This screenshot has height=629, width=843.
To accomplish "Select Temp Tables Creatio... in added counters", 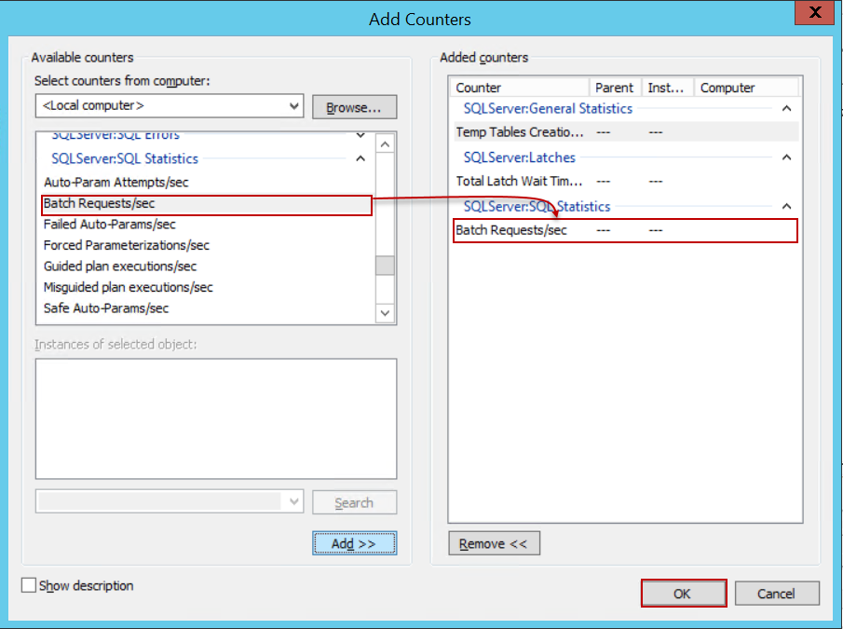I will click(x=520, y=132).
